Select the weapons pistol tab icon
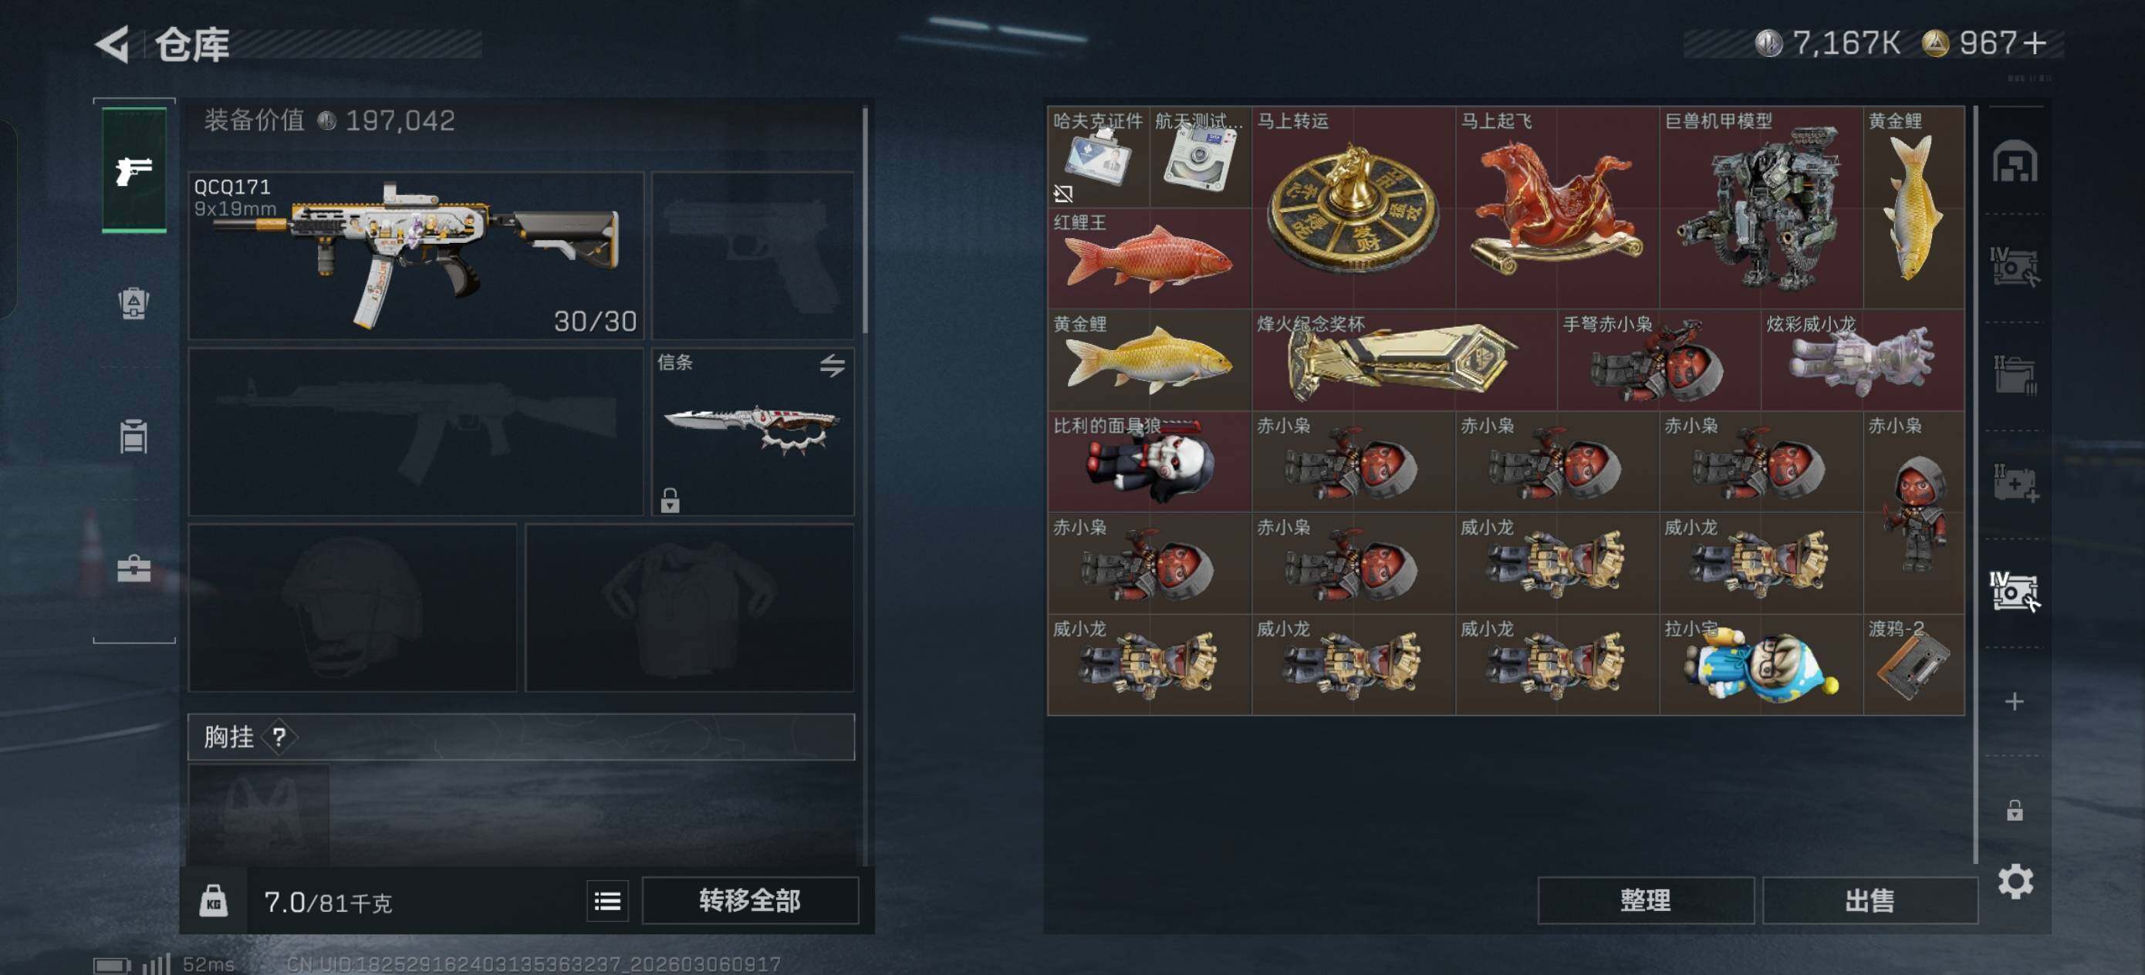Image resolution: width=2145 pixels, height=975 pixels. point(134,170)
